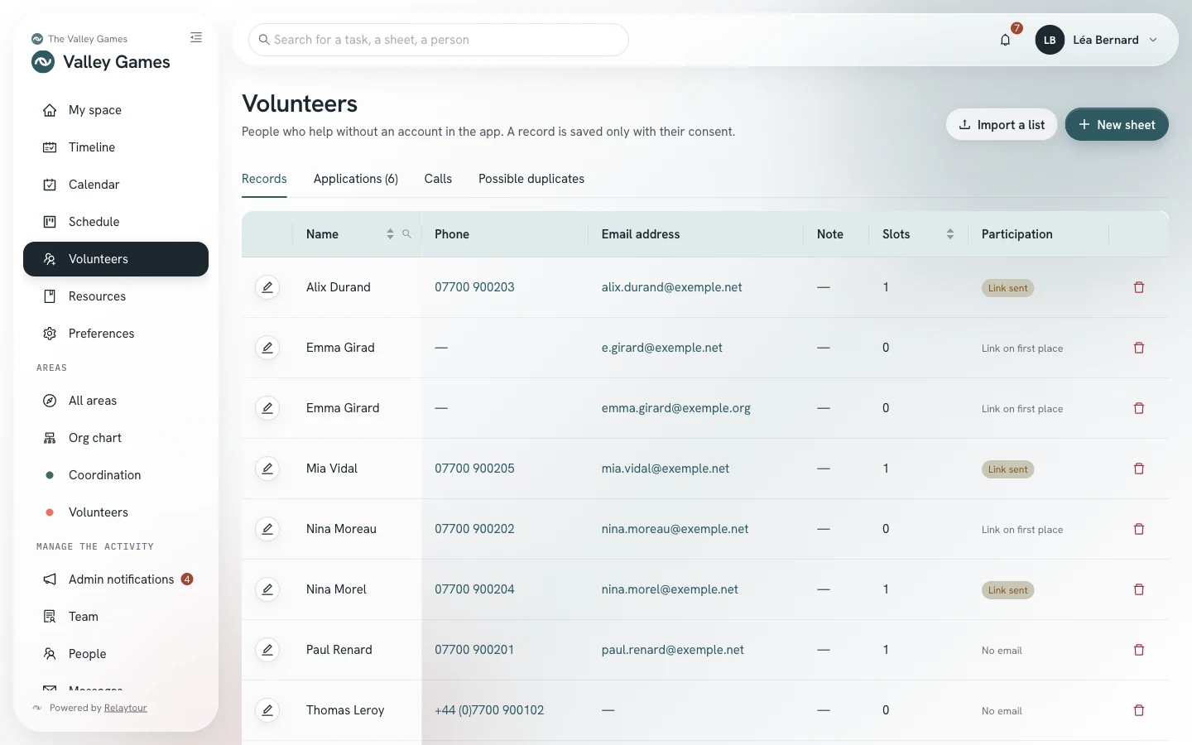Sort the table by Slots
This screenshot has width=1192, height=745.
coord(950,234)
